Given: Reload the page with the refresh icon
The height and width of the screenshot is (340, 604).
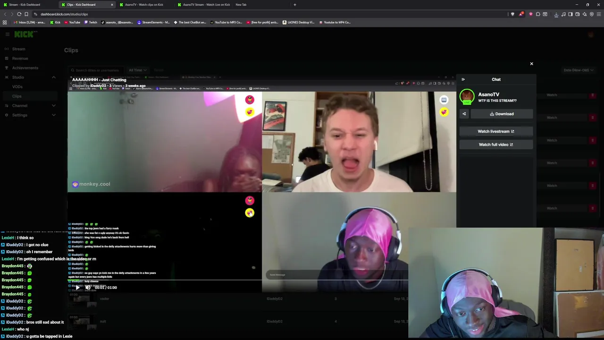Looking at the screenshot, I should tap(19, 14).
